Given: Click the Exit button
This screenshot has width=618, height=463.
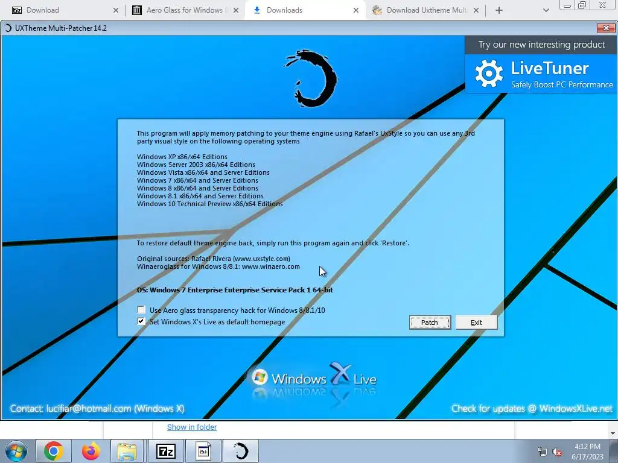Looking at the screenshot, I should pyautogui.click(x=476, y=323).
